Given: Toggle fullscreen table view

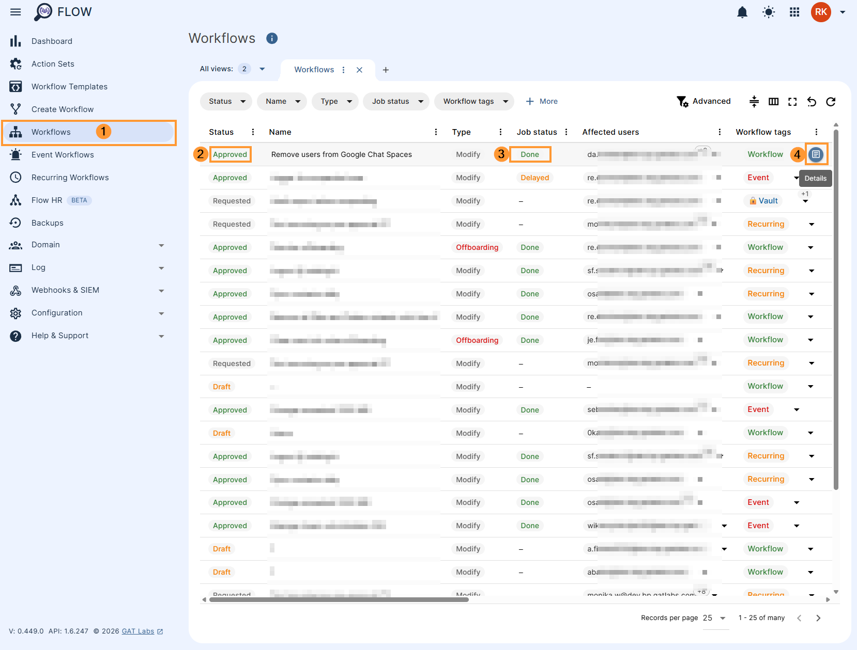Looking at the screenshot, I should (792, 102).
